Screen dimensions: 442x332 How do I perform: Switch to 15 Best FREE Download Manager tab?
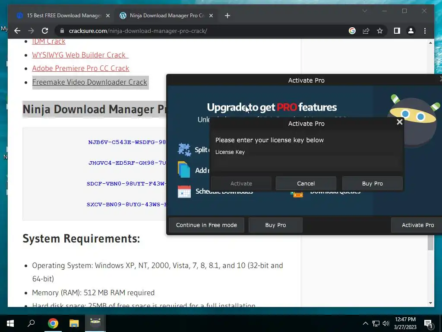64,16
